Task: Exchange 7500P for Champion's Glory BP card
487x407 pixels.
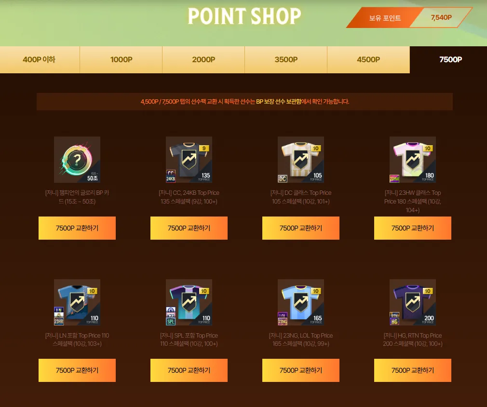Action: (x=77, y=228)
